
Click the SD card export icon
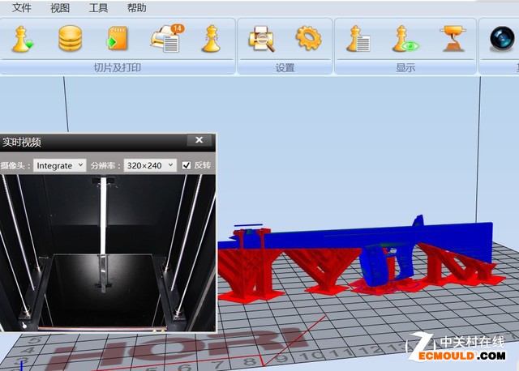(x=118, y=39)
